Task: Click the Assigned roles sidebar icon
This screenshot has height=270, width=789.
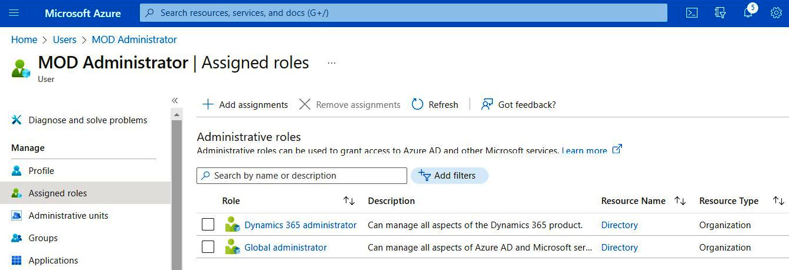Action: click(x=17, y=193)
